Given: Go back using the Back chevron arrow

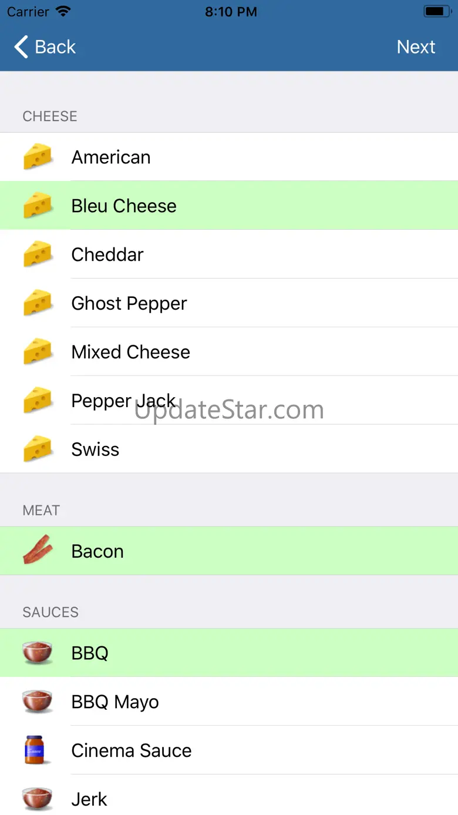Looking at the screenshot, I should [x=21, y=47].
